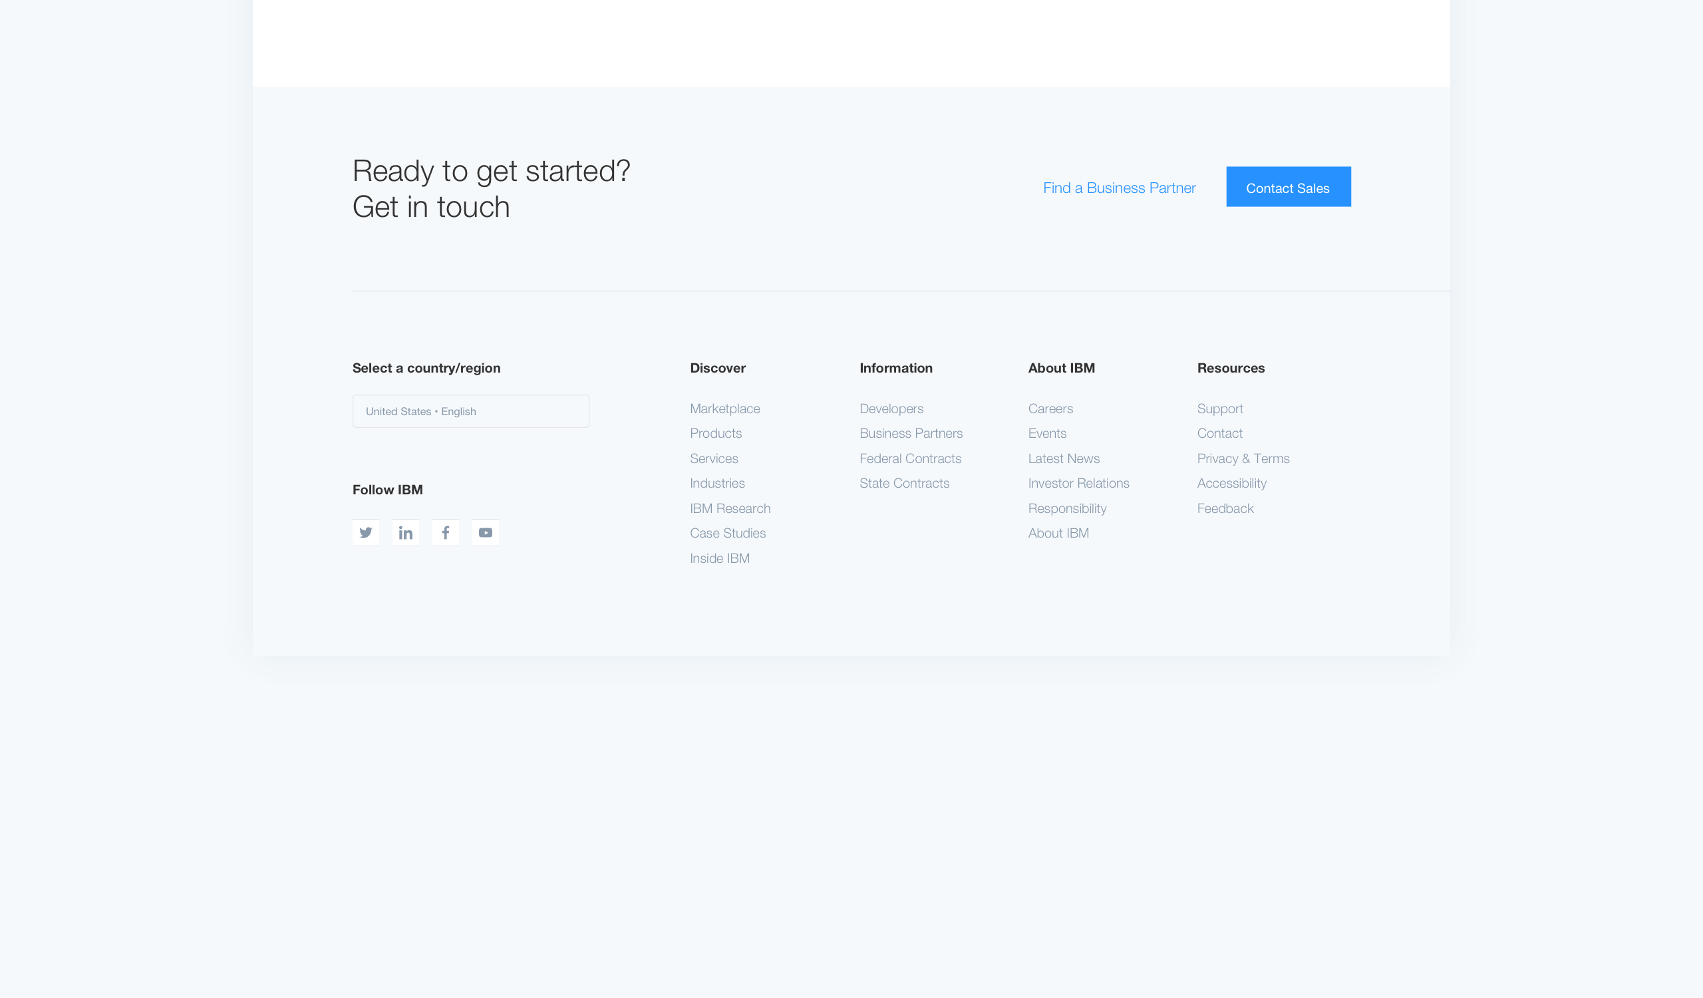
Task: Follow the Find a Business Partner link
Action: (1119, 188)
